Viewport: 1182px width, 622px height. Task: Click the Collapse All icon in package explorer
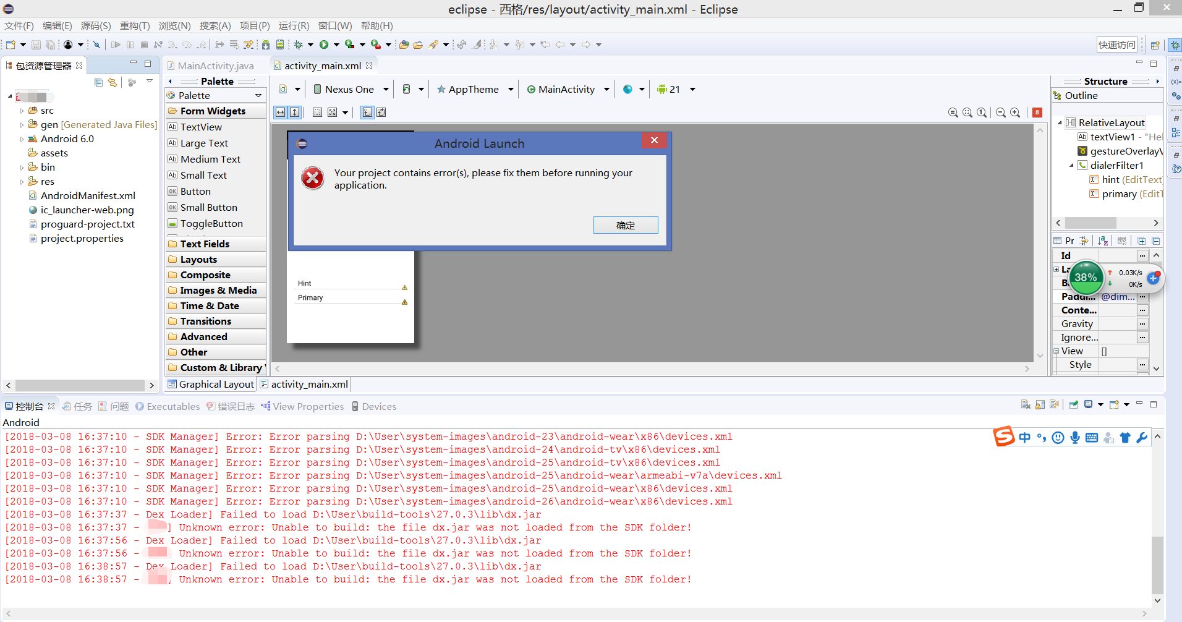point(98,82)
